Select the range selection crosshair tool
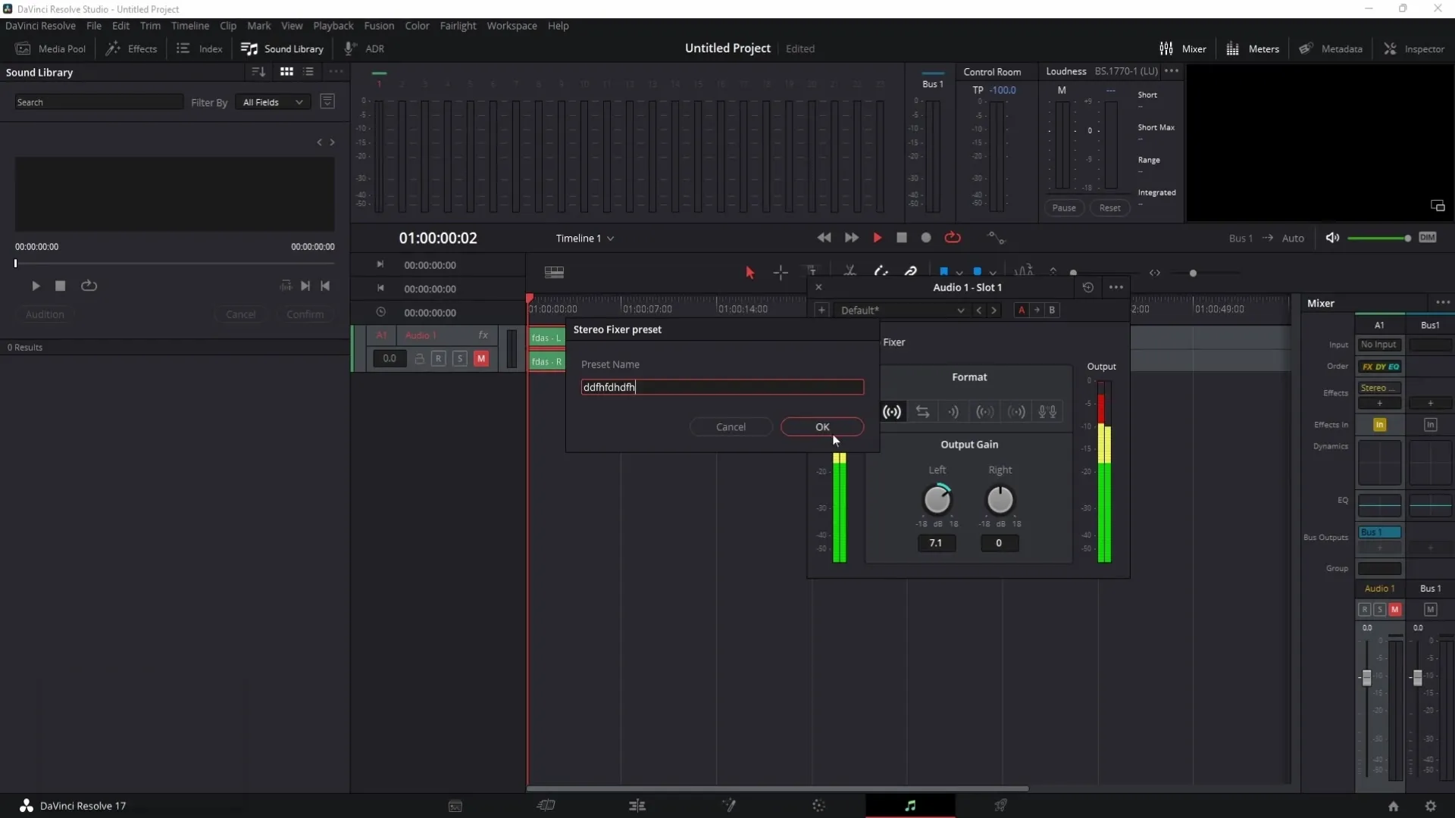Screen dimensions: 1455x818 click(x=781, y=273)
